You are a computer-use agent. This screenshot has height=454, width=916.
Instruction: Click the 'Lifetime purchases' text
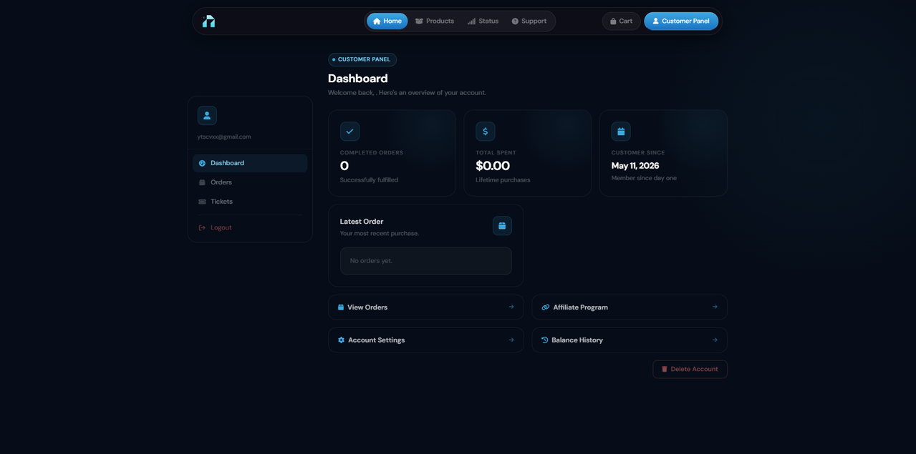click(x=503, y=180)
